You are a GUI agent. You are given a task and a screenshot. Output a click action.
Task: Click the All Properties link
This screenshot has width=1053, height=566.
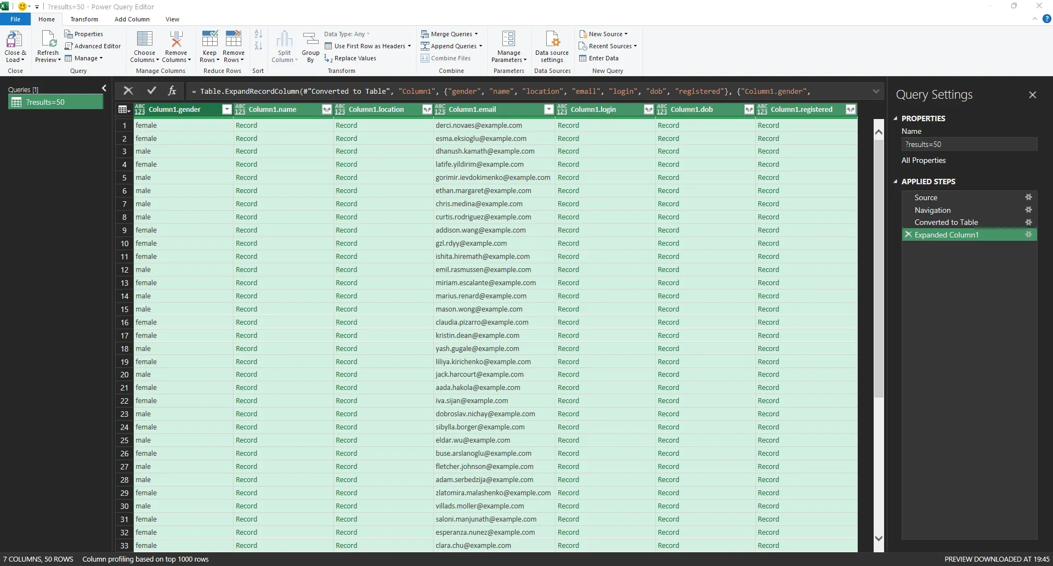[x=924, y=160]
